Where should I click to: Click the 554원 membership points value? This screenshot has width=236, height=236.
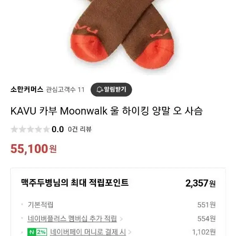[x=206, y=219]
